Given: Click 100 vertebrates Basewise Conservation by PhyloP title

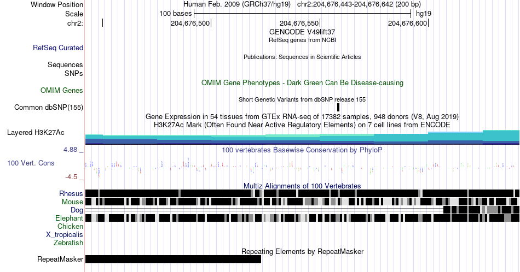Looking at the screenshot, I should click(x=302, y=150).
